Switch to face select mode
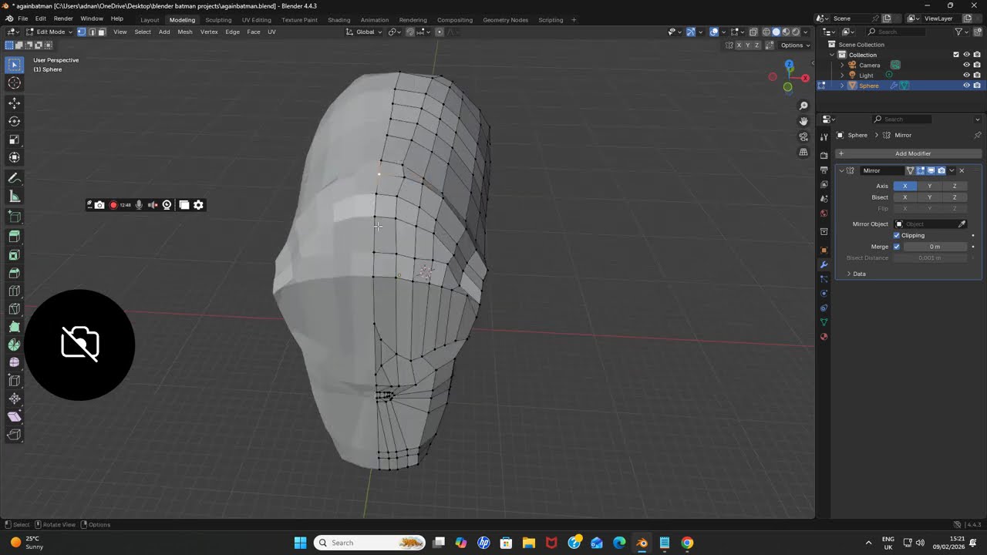This screenshot has height=555, width=987. click(101, 32)
